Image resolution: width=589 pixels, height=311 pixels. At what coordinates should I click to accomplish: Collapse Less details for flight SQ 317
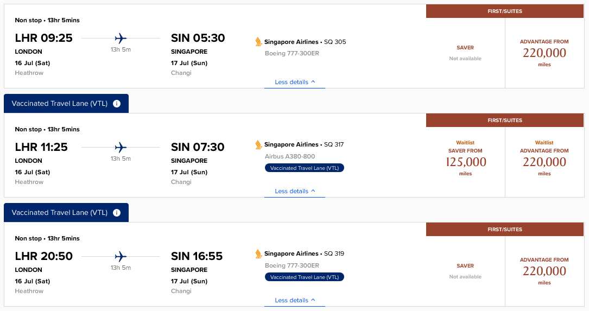coord(295,192)
